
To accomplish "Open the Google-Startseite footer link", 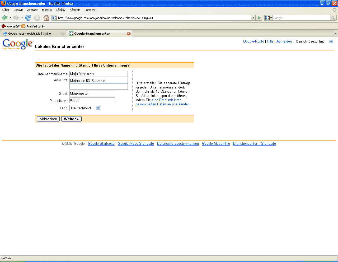I will (x=101, y=144).
